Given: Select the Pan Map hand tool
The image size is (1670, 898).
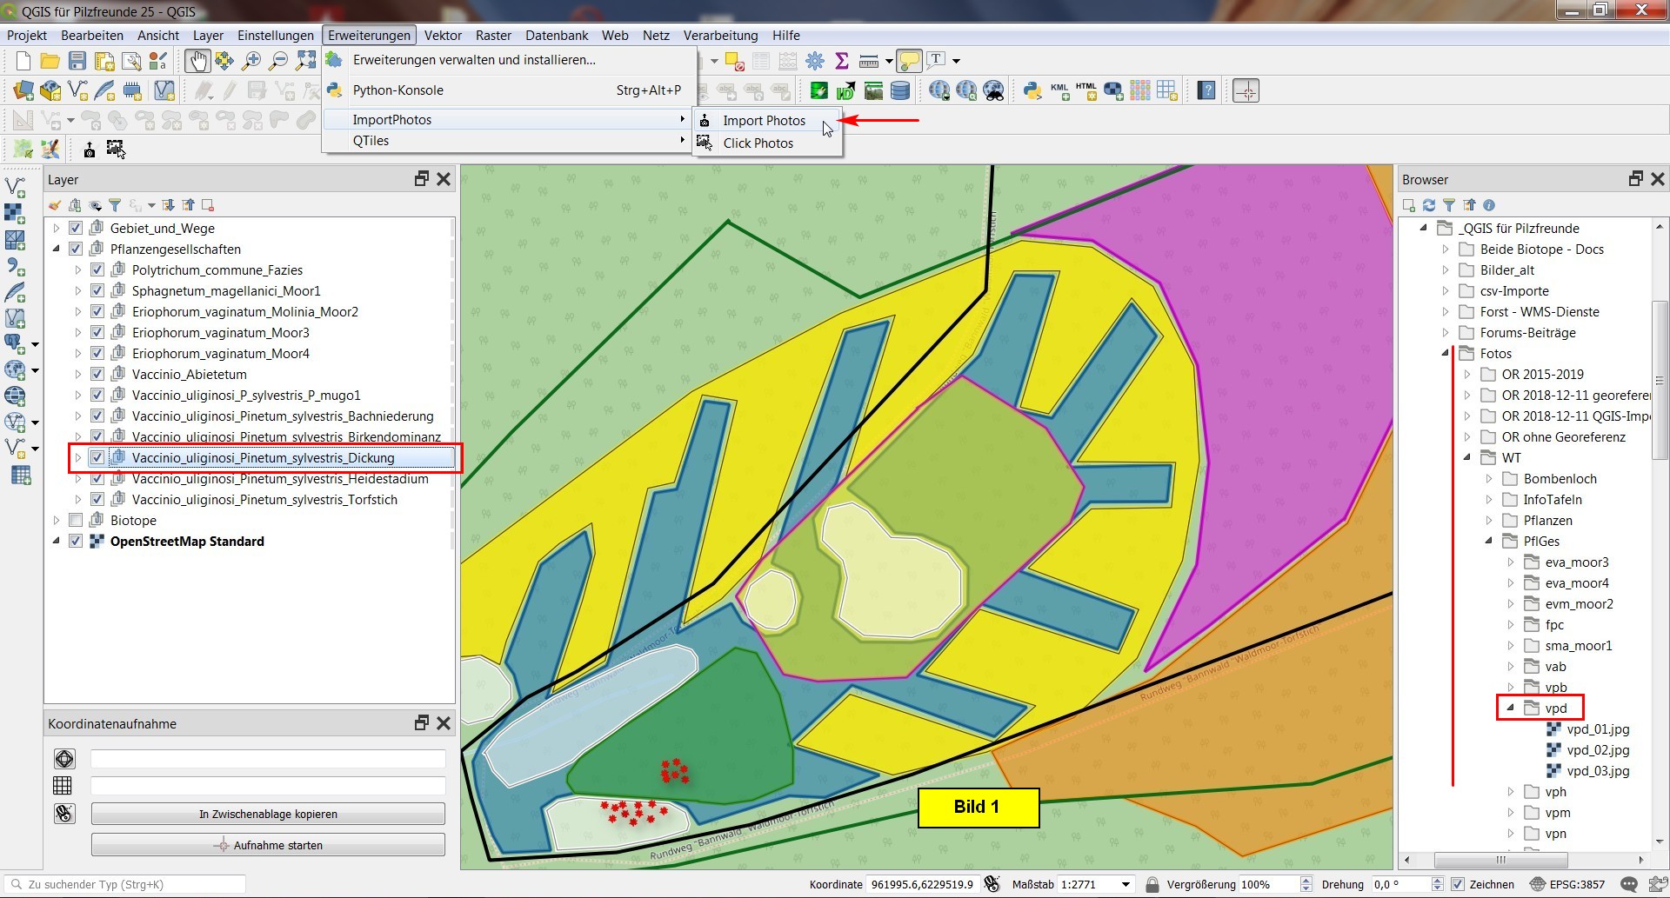Looking at the screenshot, I should point(197,61).
